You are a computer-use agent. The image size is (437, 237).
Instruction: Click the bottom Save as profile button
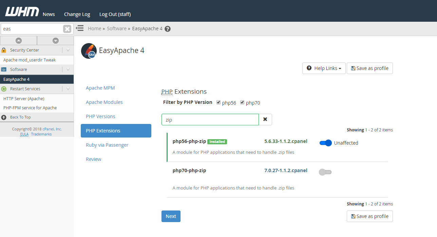point(370,216)
